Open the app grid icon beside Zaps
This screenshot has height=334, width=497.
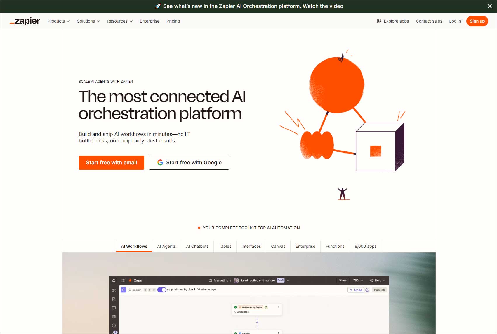[x=123, y=280]
